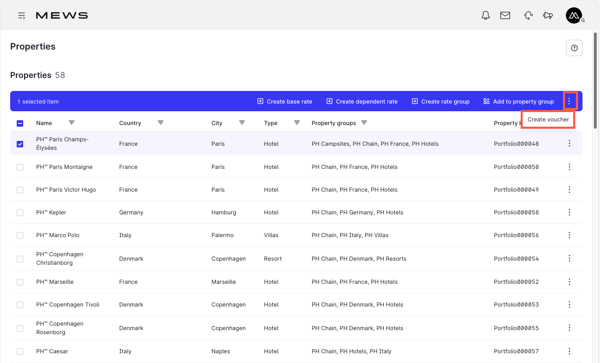Click the Hamburg city cell
This screenshot has width=600, height=363.
224,212
